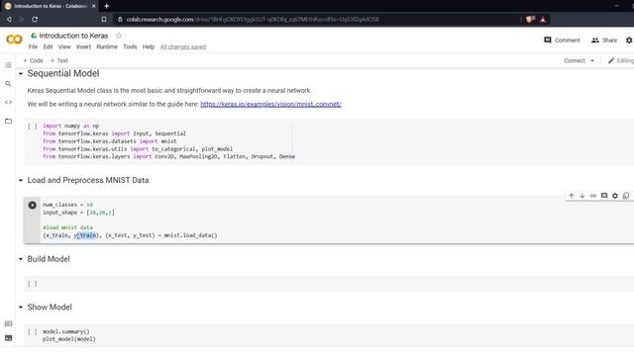Run the imports code cell bracket
The image size is (634, 356).
(x=33, y=127)
